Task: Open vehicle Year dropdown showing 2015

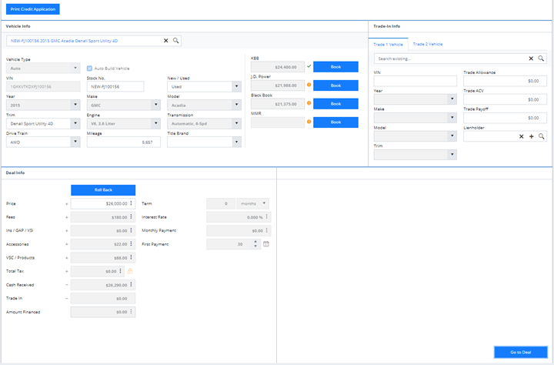Action: 75,105
